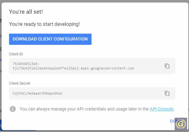Download the client configuration file
This screenshot has width=189, height=132.
click(50, 39)
